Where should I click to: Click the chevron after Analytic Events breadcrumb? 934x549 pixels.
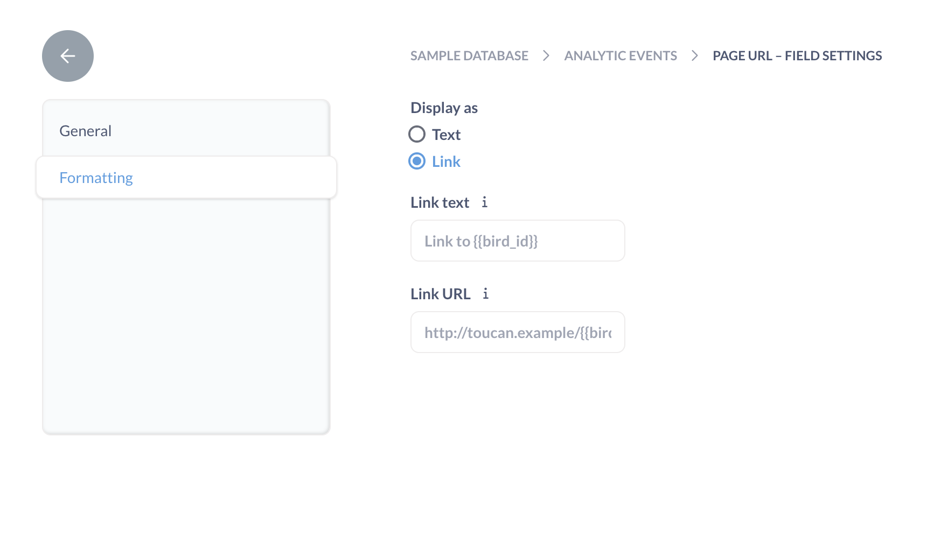click(x=695, y=56)
